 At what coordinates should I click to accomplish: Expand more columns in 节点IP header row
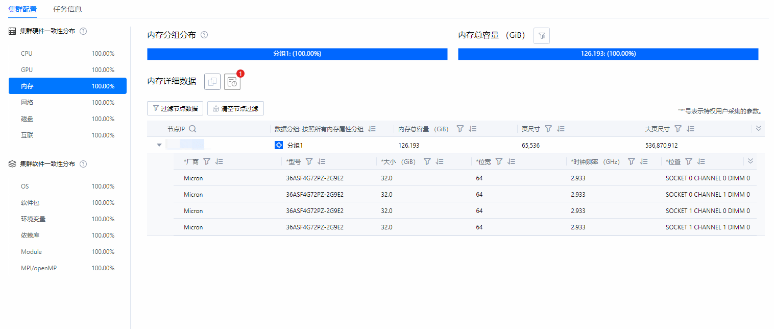click(x=759, y=129)
